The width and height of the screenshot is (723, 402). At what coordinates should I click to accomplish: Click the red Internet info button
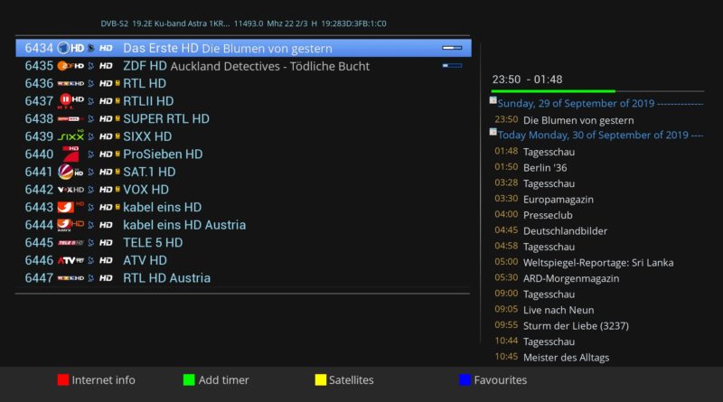tap(63, 380)
